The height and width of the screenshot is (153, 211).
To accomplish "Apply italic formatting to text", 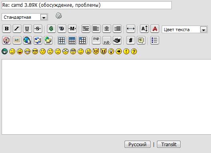I will click(17, 29).
